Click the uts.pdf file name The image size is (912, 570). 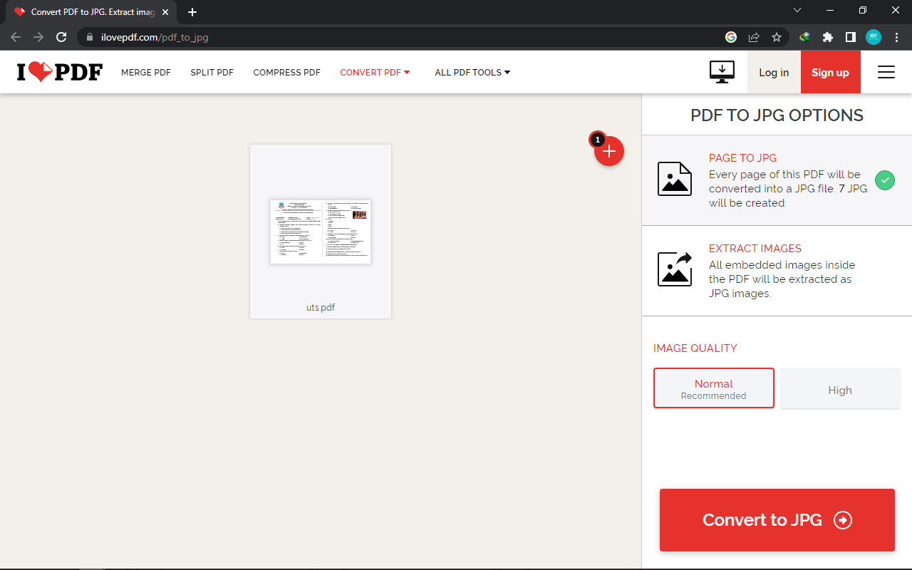(321, 308)
